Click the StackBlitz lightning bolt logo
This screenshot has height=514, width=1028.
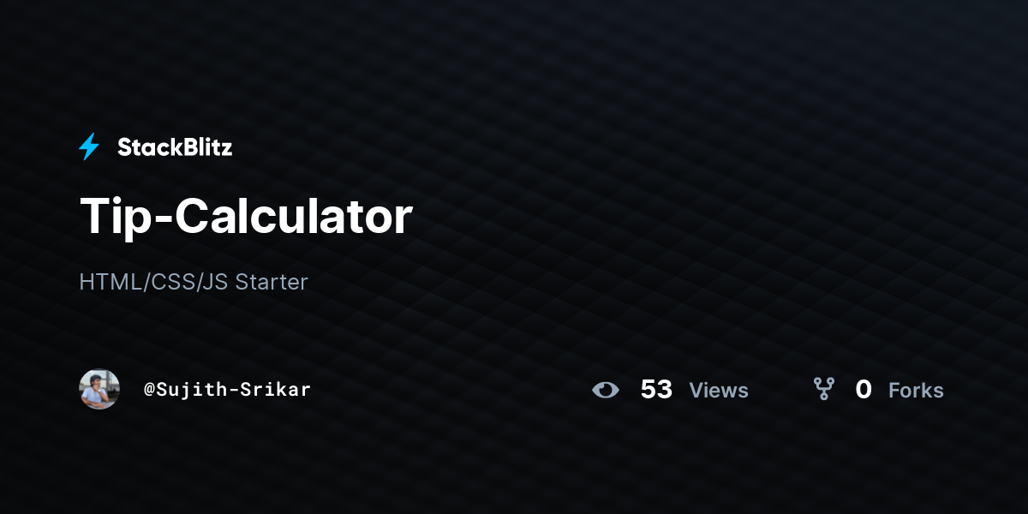(89, 147)
